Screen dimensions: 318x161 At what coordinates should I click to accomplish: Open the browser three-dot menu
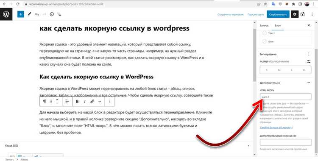click(314, 4)
